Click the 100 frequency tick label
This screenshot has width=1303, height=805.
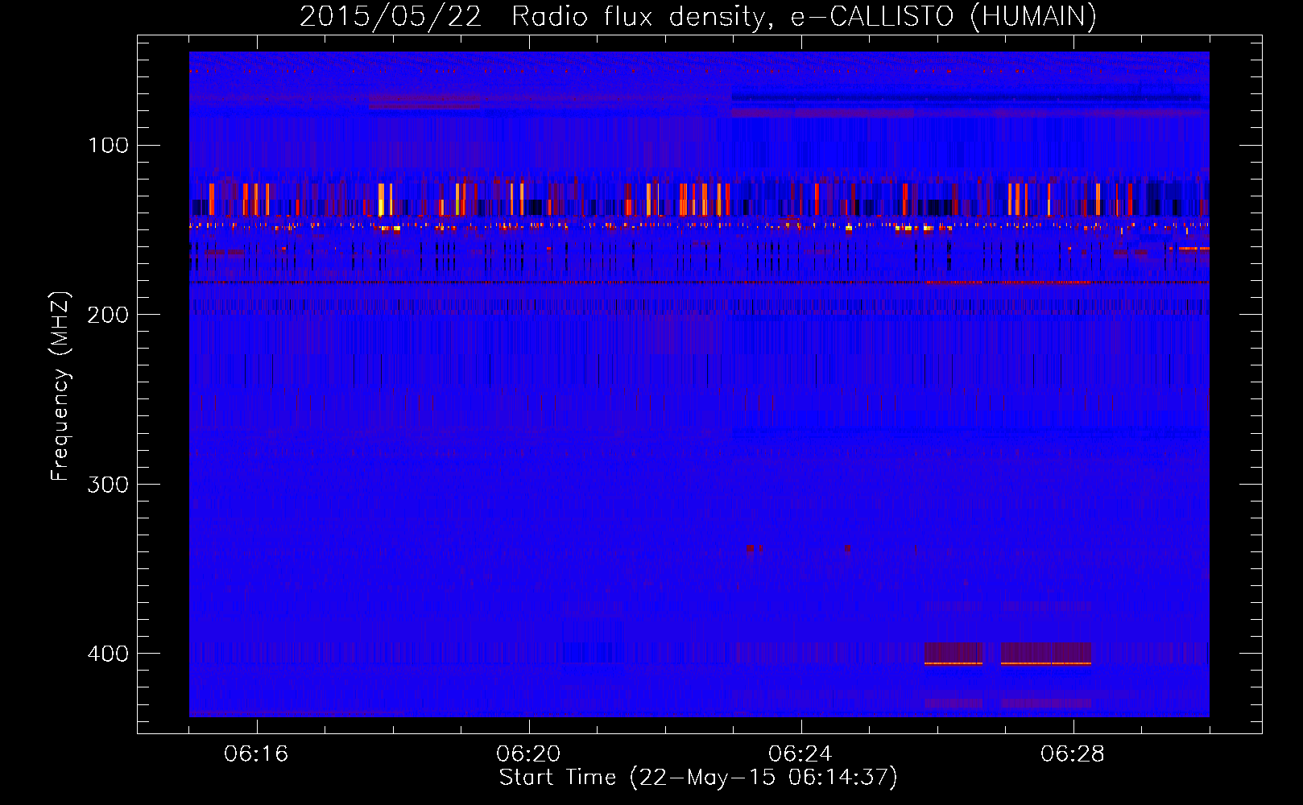[x=108, y=146]
